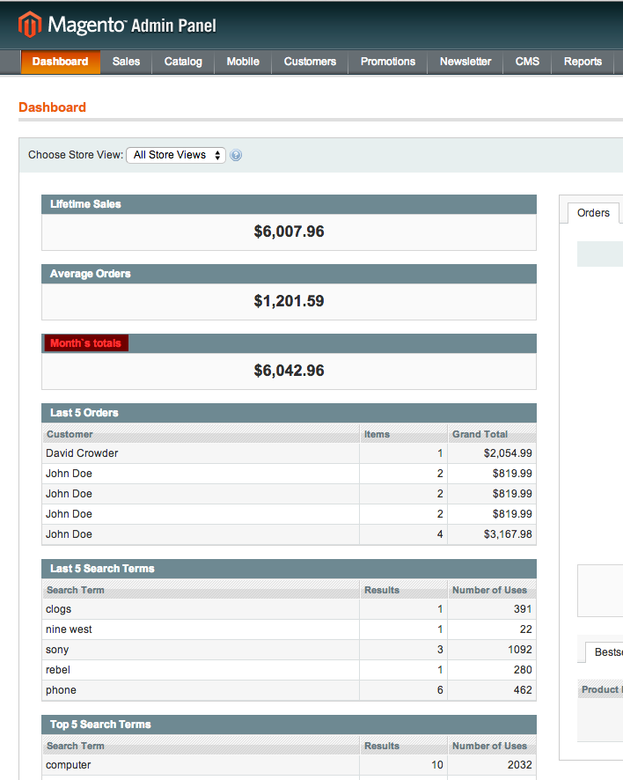Click the 1092 number of uses
Screen dimensions: 623x780
point(519,650)
